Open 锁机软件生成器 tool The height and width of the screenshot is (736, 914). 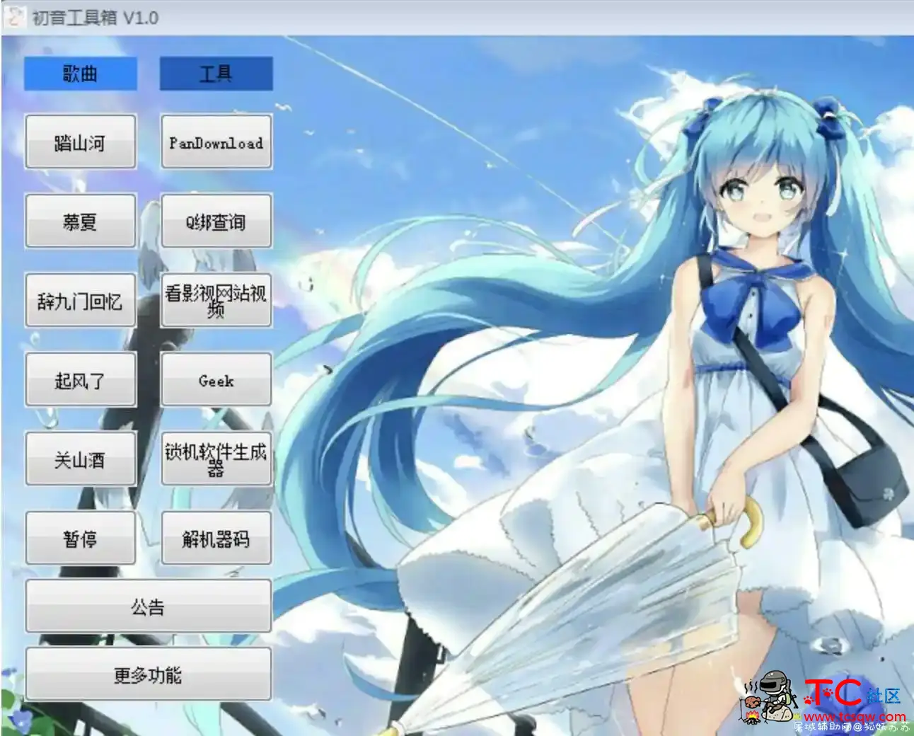[x=216, y=459]
